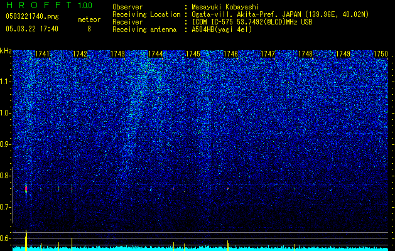Click the 1748 time marker

[x=305, y=54]
